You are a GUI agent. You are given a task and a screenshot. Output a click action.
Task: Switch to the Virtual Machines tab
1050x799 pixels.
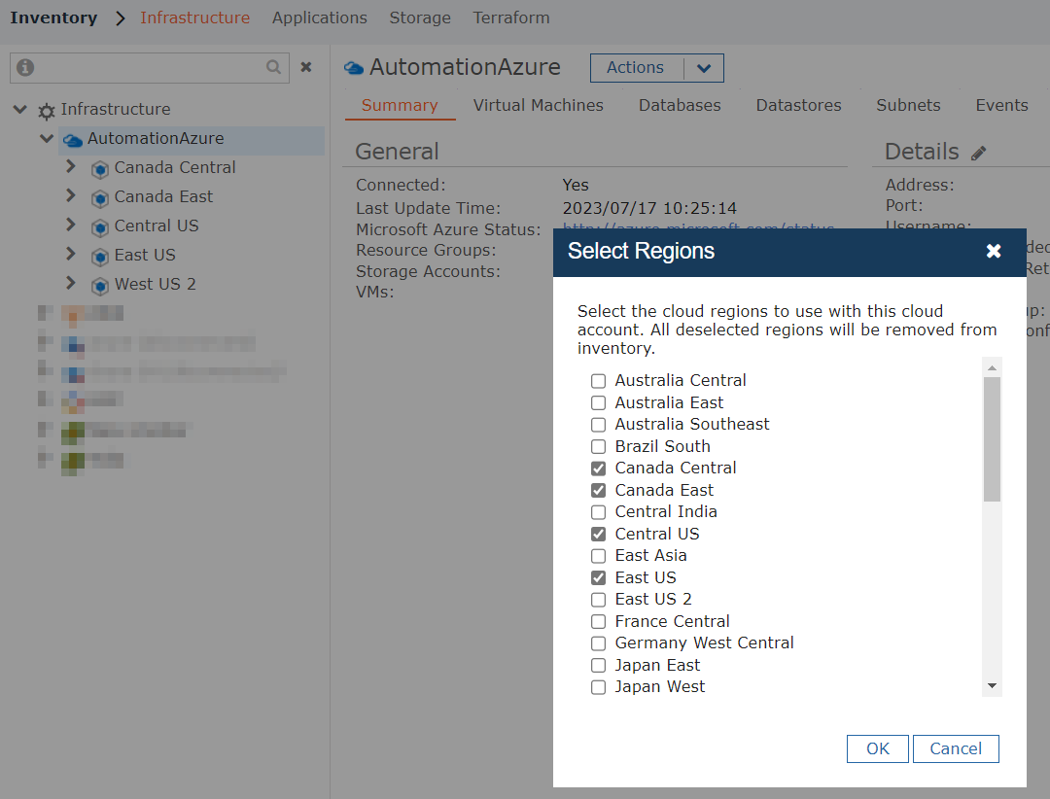[539, 106]
